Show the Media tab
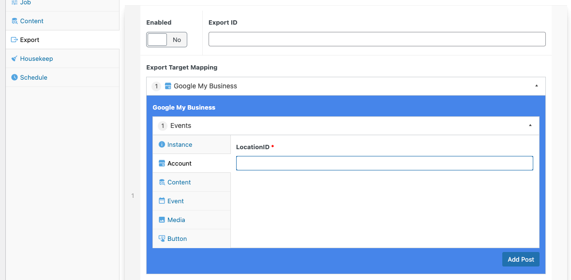The height and width of the screenshot is (280, 571). click(x=192, y=220)
